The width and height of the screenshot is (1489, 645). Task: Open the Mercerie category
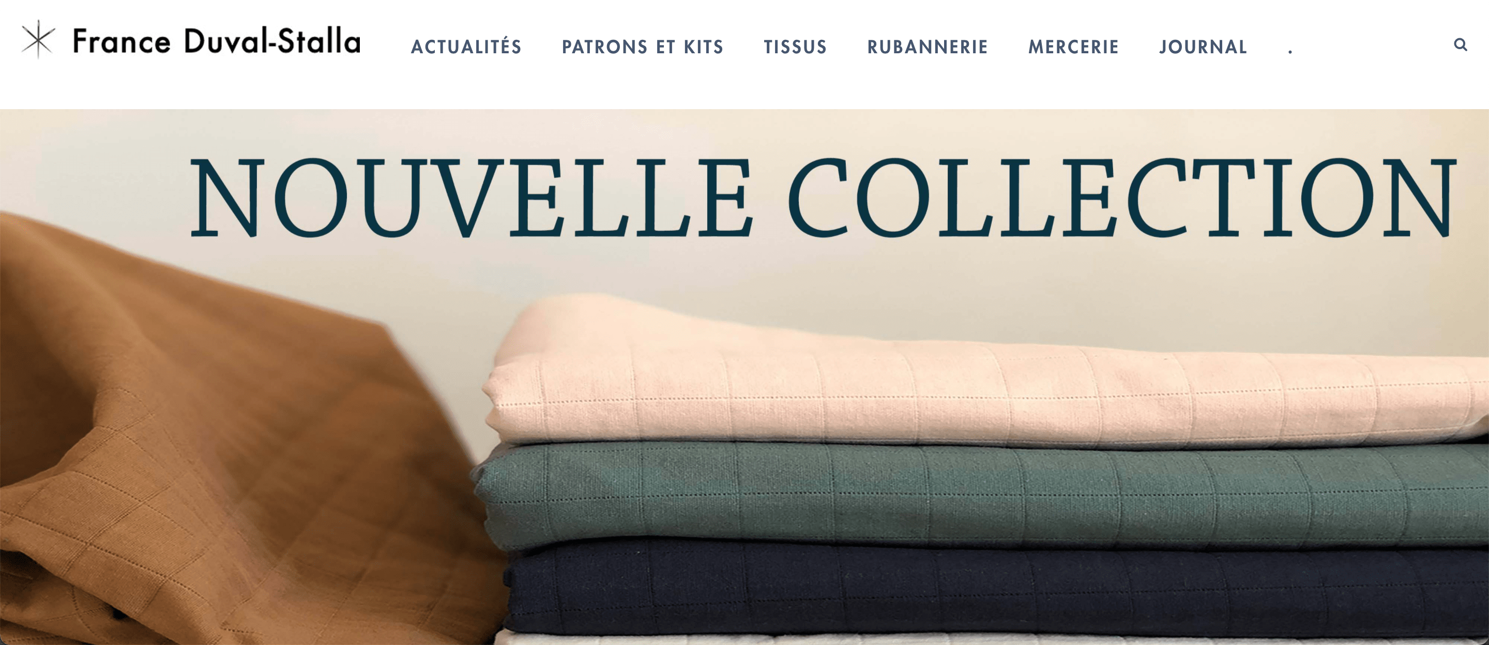(1073, 47)
